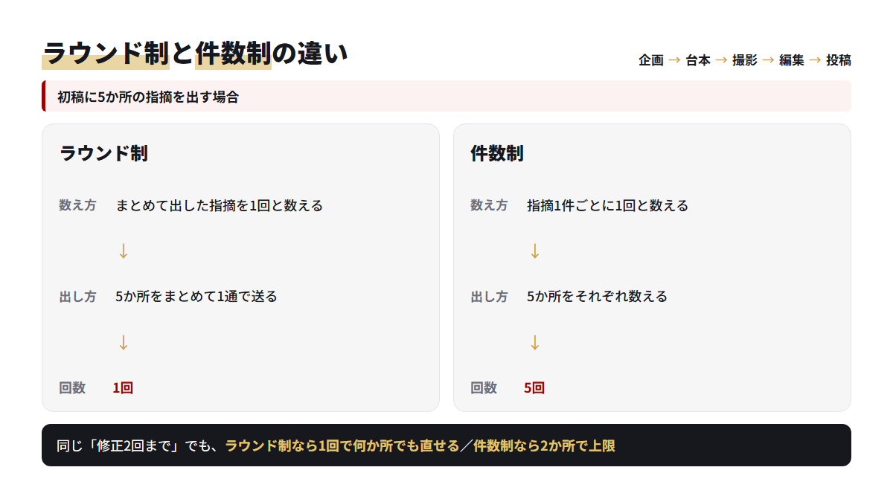Click 出し方 label in 件数制 card
The height and width of the screenshot is (502, 893).
489,297
